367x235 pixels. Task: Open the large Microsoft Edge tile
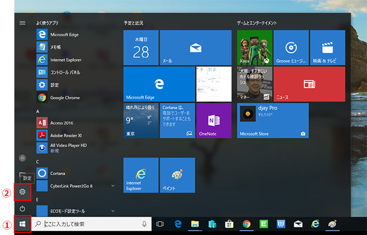coord(159,84)
